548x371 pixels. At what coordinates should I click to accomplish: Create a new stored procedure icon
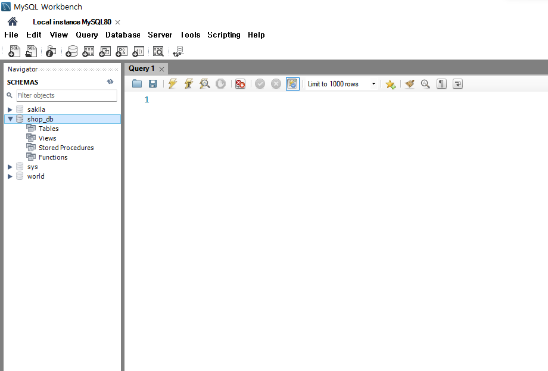tap(122, 51)
